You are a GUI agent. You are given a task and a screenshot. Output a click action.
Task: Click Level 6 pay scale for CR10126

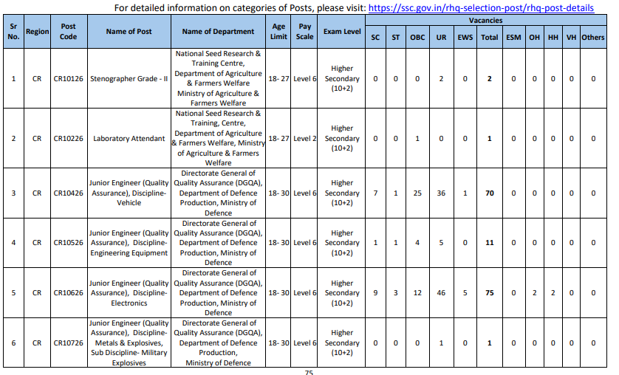pos(304,79)
